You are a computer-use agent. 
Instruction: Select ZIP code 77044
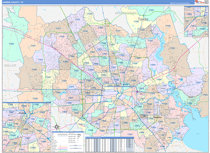tap(153, 65)
